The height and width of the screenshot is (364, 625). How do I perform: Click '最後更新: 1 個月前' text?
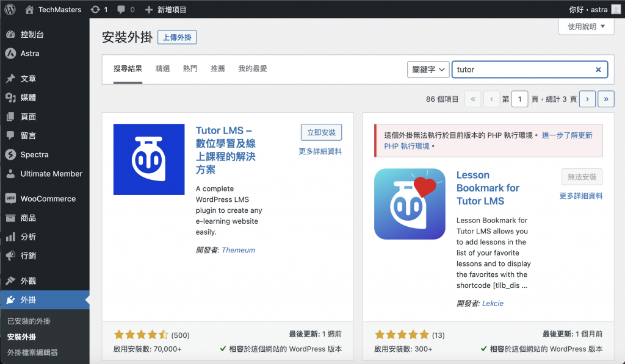[573, 334]
